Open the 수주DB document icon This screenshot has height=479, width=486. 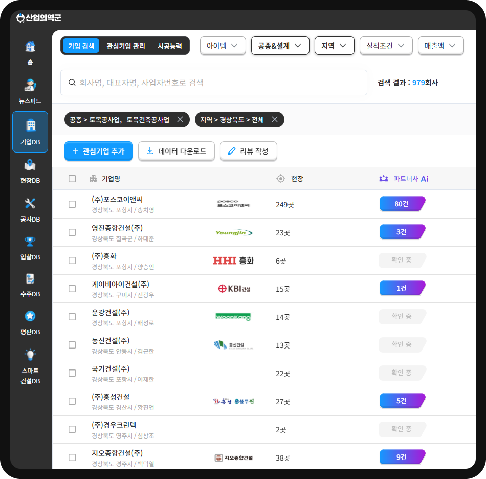[30, 279]
